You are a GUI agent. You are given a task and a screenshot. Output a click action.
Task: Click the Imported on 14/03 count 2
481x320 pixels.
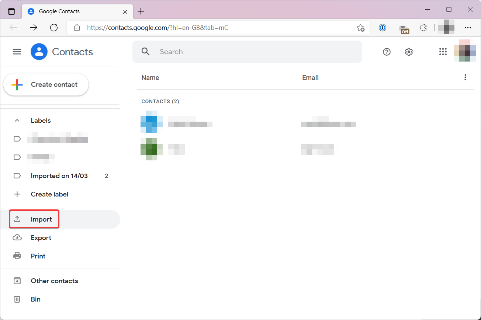[107, 176]
